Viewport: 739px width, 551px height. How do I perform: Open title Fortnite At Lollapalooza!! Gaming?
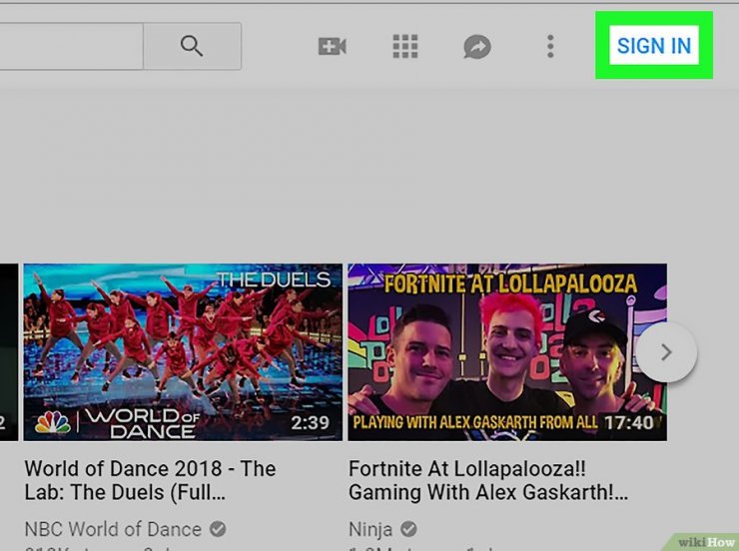pos(488,480)
